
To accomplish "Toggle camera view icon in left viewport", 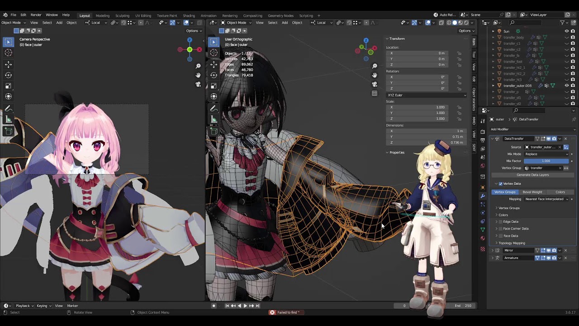I will coord(198,84).
